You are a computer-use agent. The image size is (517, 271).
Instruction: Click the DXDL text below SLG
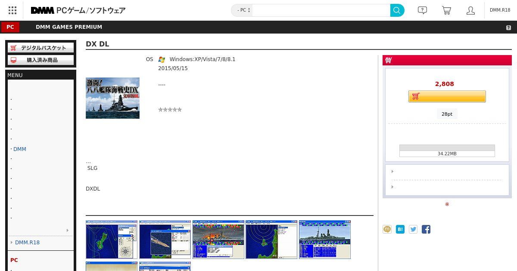[93, 189]
